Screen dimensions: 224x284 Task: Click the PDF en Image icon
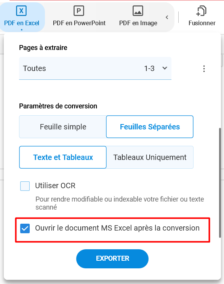(x=138, y=11)
